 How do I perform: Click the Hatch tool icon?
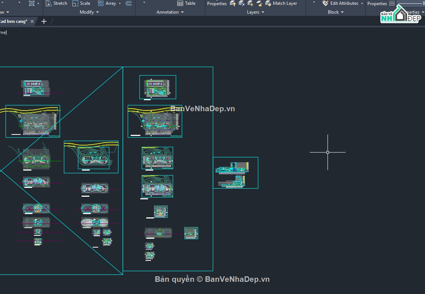click(32, 3)
